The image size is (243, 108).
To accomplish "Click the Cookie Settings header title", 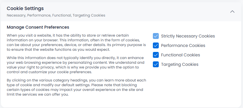I will 25,8.
